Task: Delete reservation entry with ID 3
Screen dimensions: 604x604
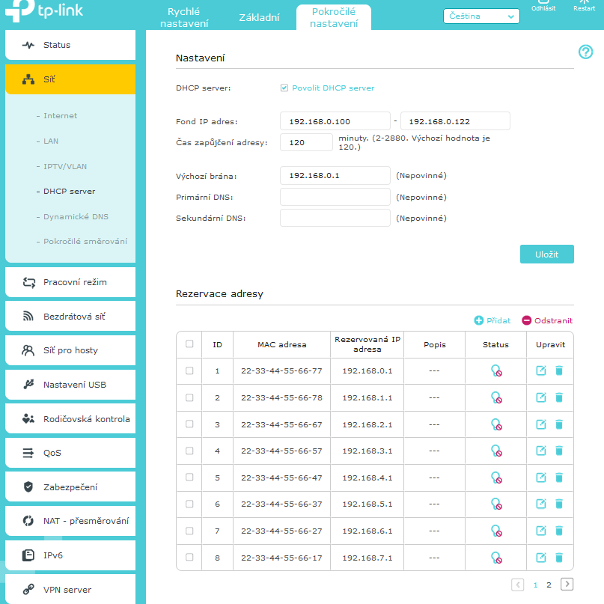Action: pos(558,424)
